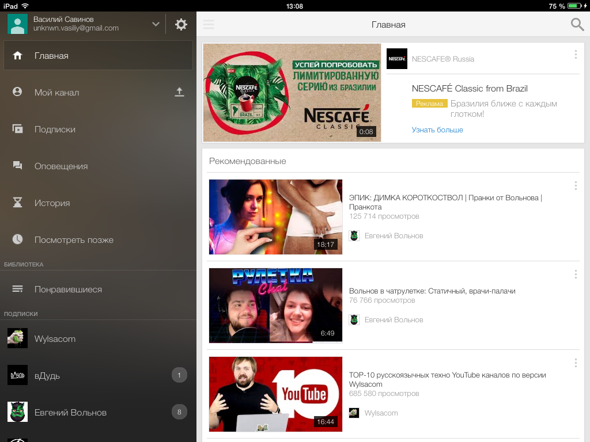Play the Рулетка Chat video thumbnail
The image size is (590, 442).
pyautogui.click(x=275, y=305)
